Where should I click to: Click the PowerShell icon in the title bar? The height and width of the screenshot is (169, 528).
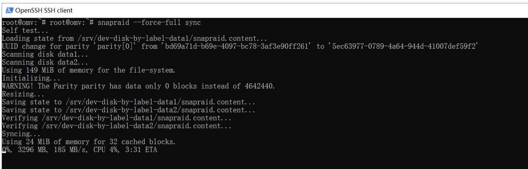point(9,10)
